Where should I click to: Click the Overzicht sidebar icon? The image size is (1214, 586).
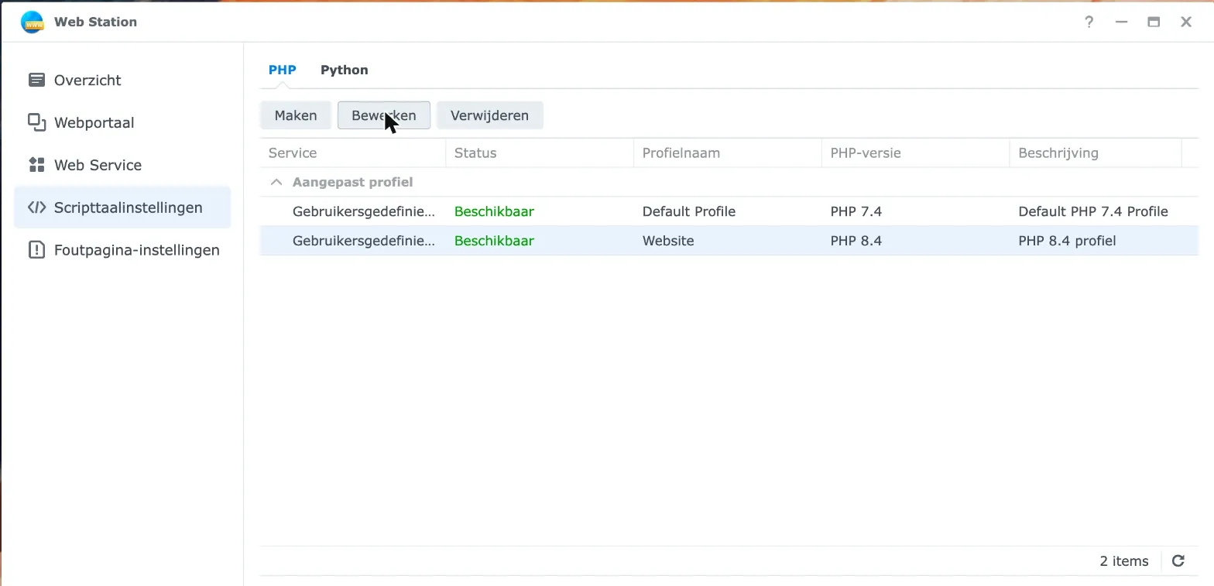point(36,80)
